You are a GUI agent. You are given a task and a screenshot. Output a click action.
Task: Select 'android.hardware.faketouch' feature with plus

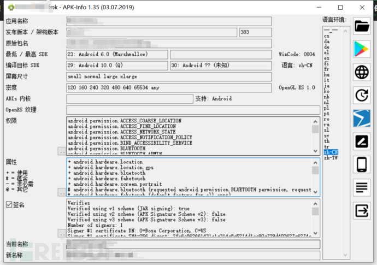107,179
